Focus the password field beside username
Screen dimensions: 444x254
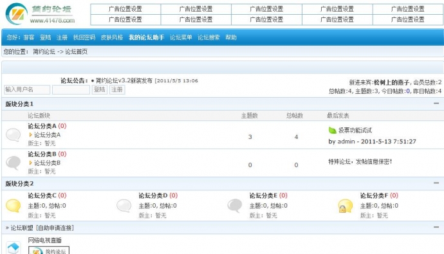coord(71,89)
